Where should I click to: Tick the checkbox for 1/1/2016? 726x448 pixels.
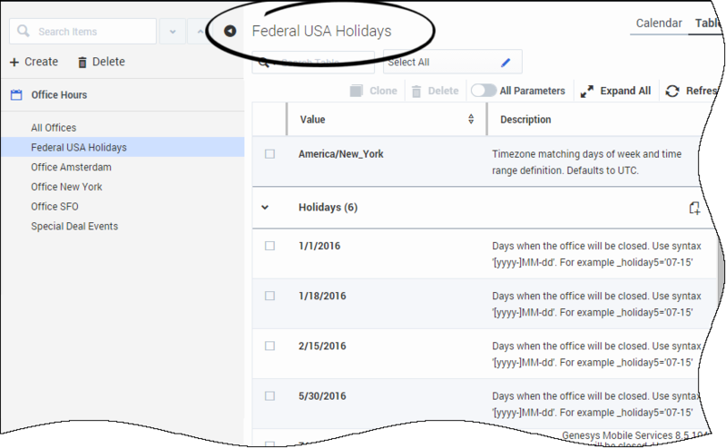point(270,246)
